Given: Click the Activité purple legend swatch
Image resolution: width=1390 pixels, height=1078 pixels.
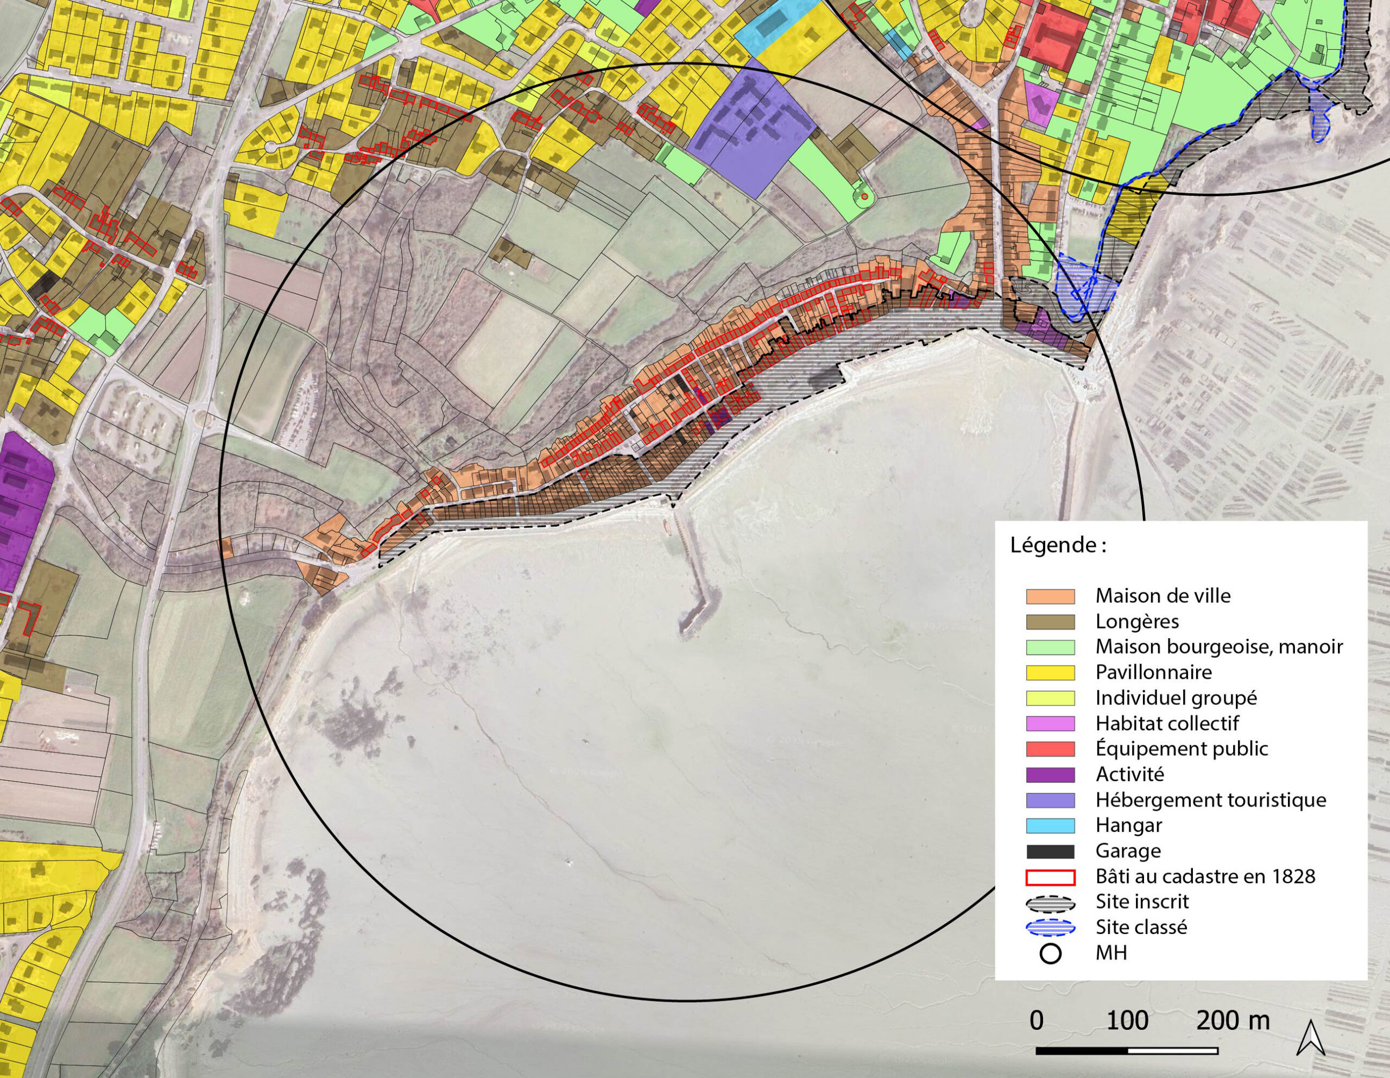Looking at the screenshot, I should click(x=1050, y=775).
